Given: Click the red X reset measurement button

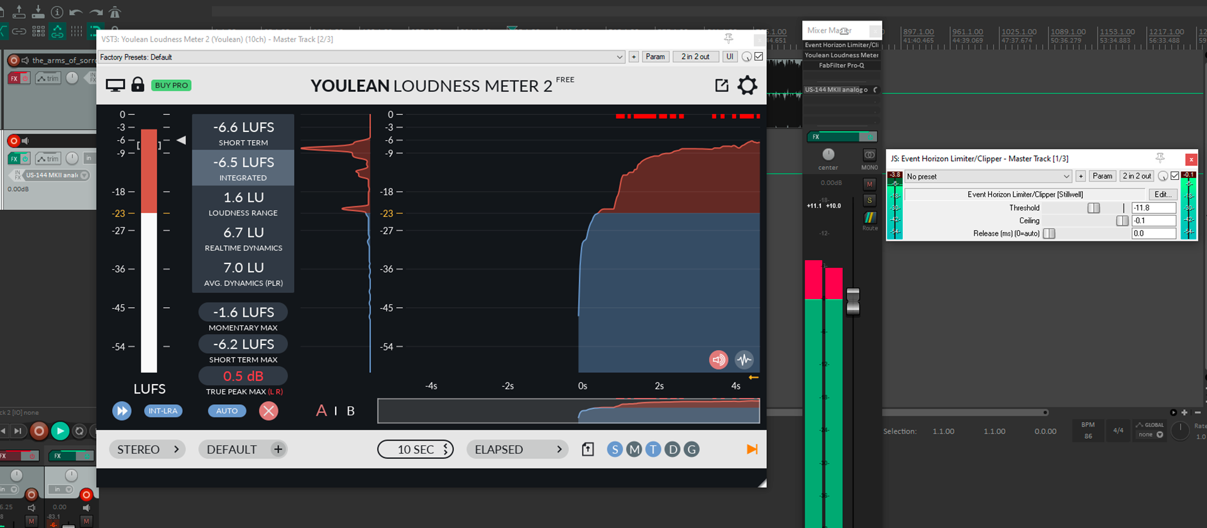Looking at the screenshot, I should click(268, 411).
